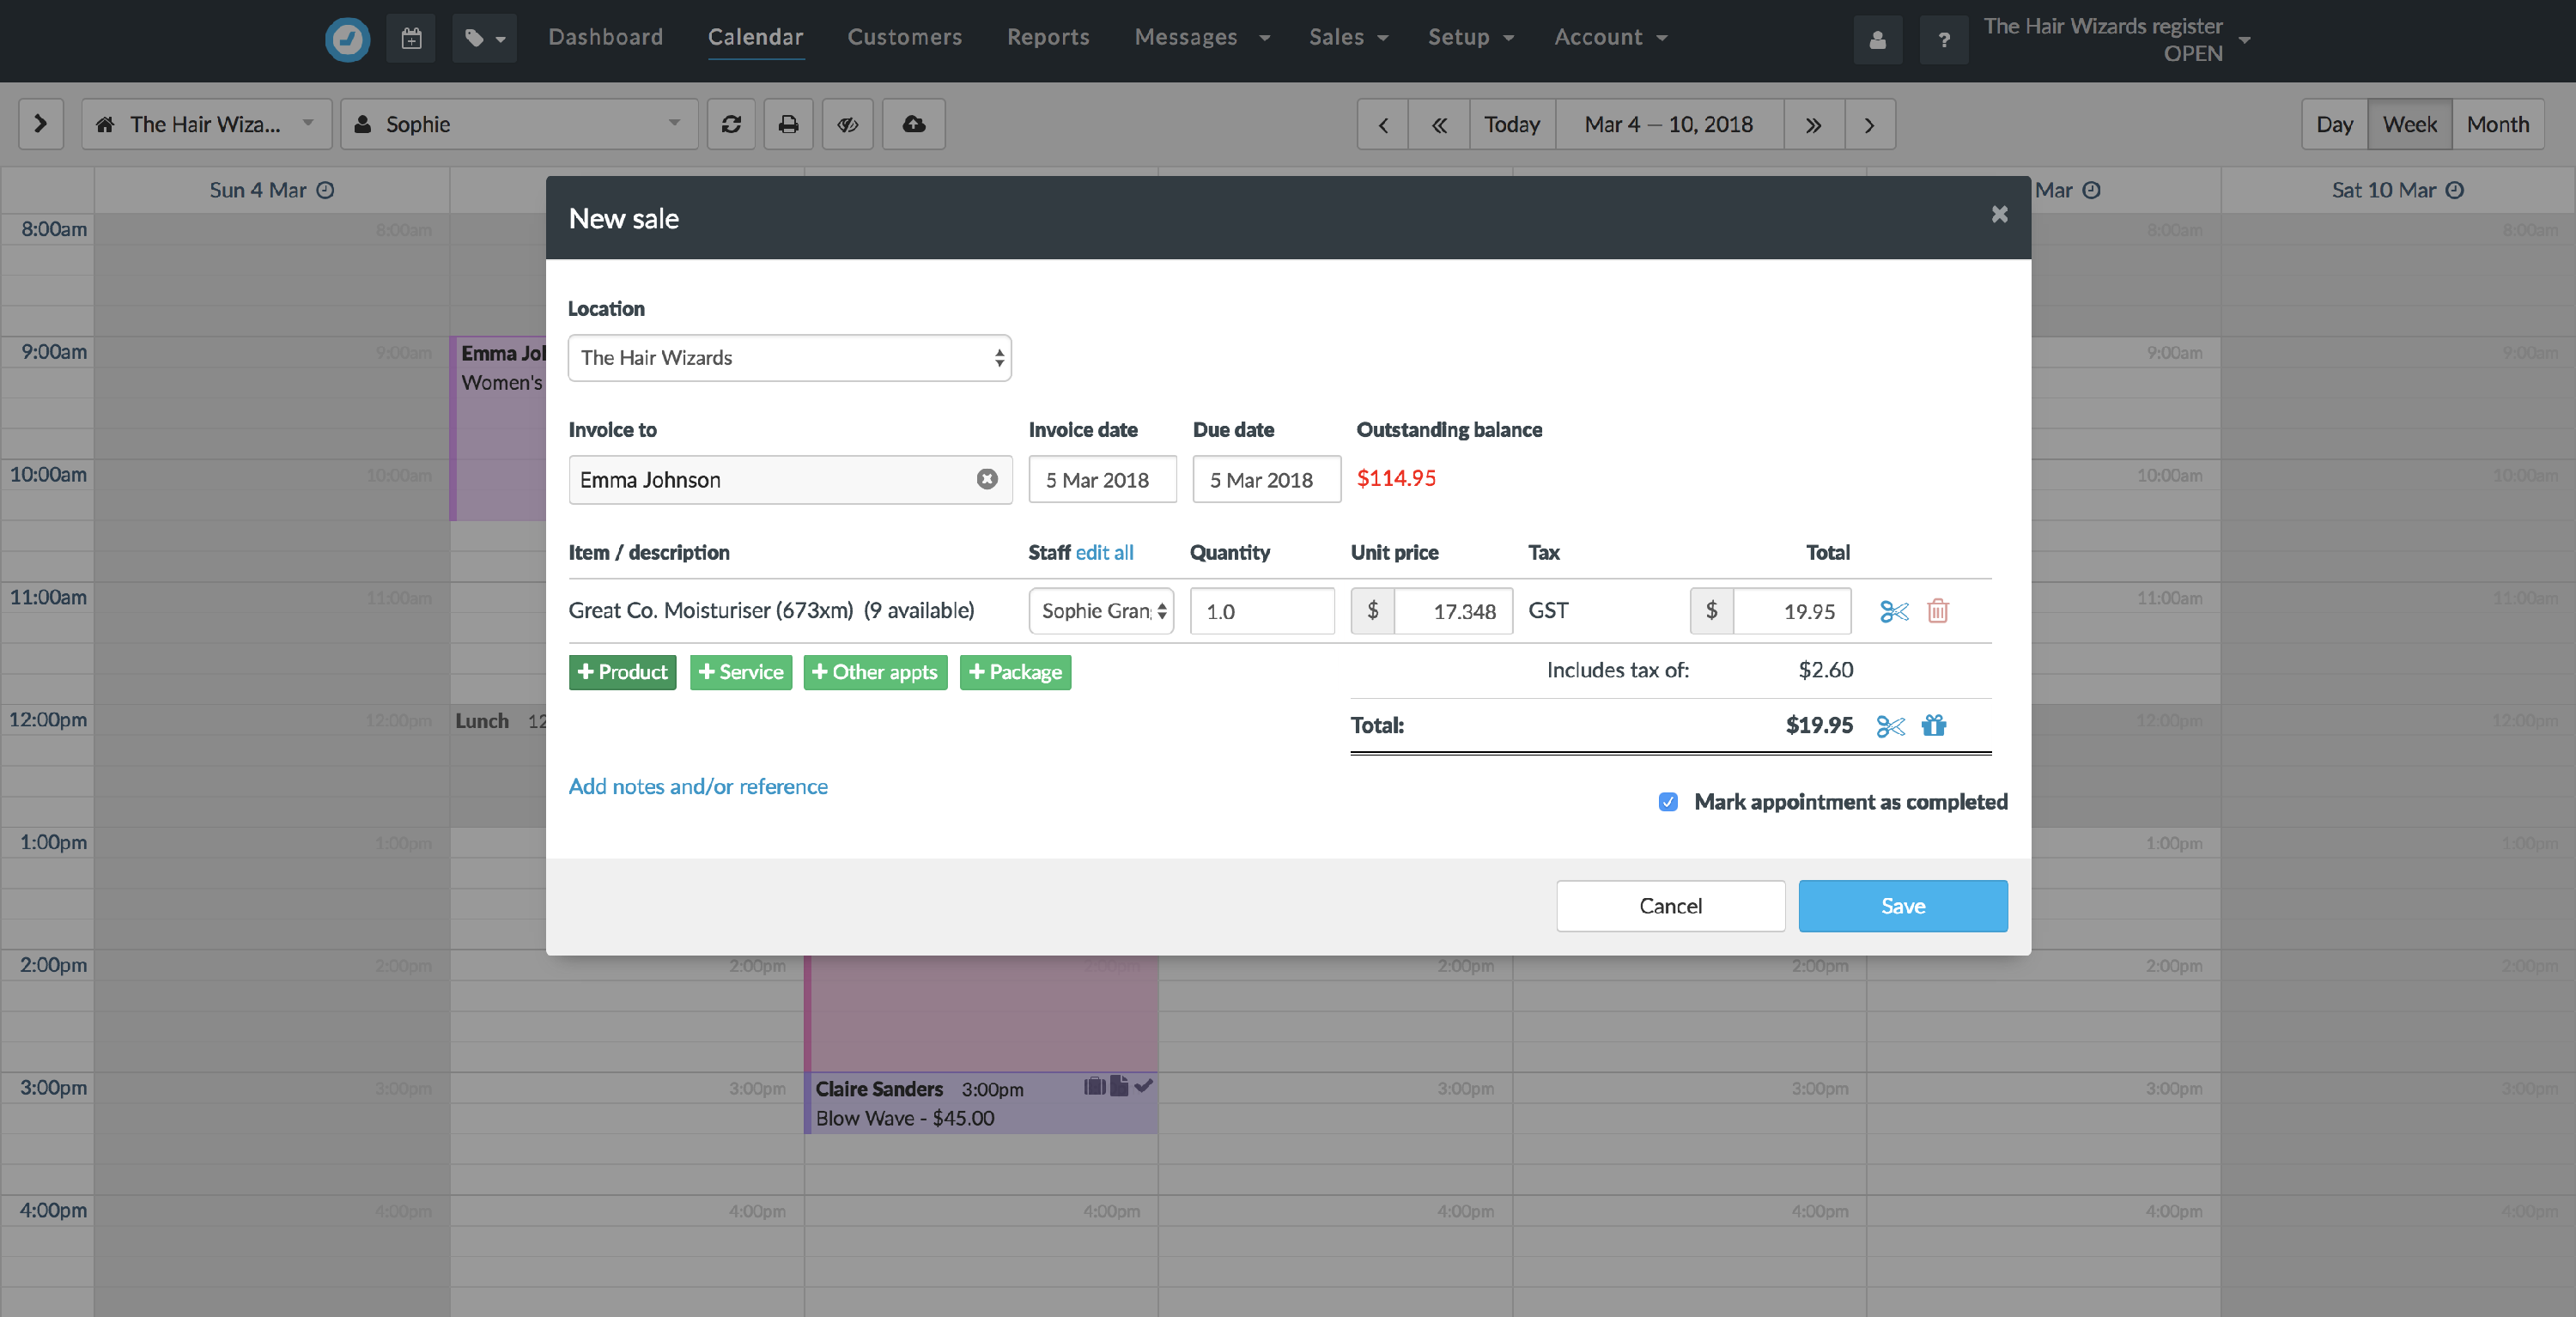Clear Emma Johnson from Invoice to field
The width and height of the screenshot is (2576, 1317).
pyautogui.click(x=986, y=480)
